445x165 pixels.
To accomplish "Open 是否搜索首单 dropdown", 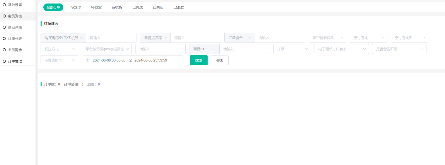I will [327, 38].
